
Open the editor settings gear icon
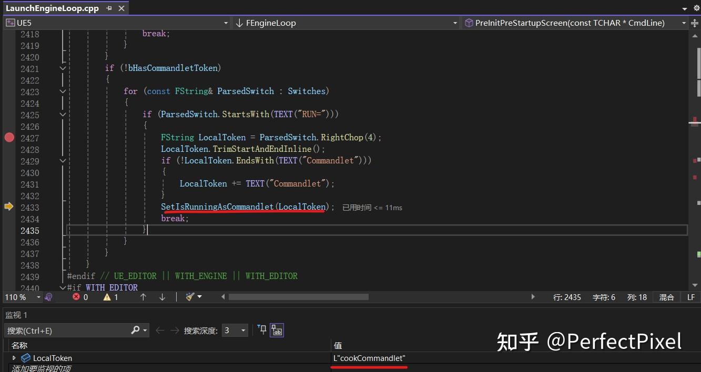[697, 8]
